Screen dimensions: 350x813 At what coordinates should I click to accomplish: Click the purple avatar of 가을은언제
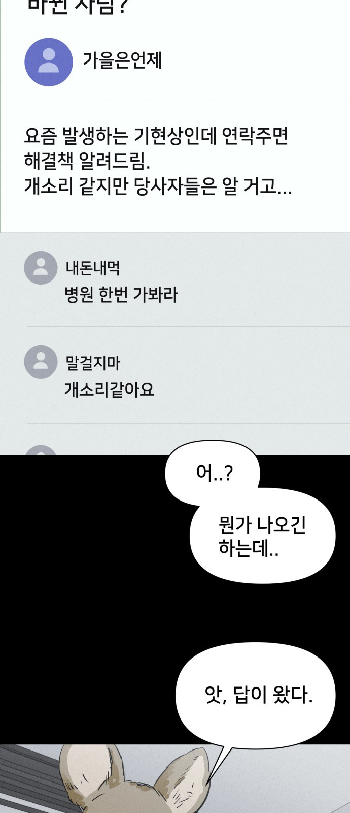point(49,62)
